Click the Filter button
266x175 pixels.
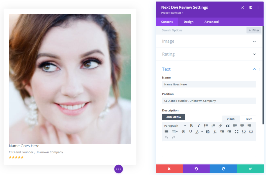pyautogui.click(x=254, y=30)
